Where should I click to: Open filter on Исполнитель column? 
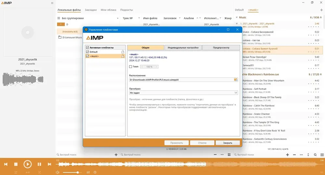pos(220,18)
